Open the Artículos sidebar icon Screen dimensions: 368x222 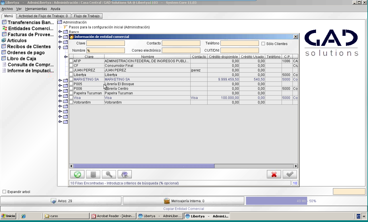pyautogui.click(x=4, y=40)
